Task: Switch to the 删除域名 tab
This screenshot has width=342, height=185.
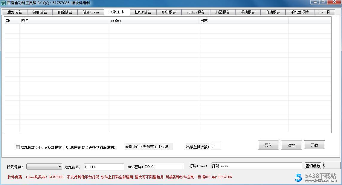Action: (65, 12)
